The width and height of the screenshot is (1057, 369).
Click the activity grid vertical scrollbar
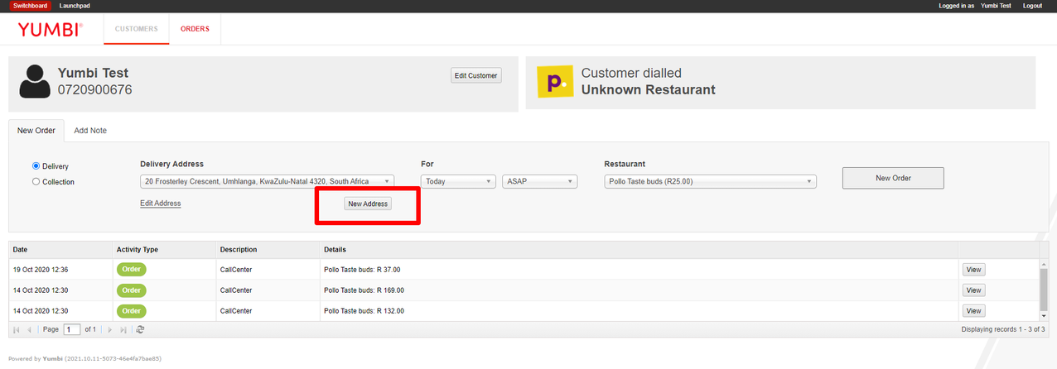click(1044, 290)
